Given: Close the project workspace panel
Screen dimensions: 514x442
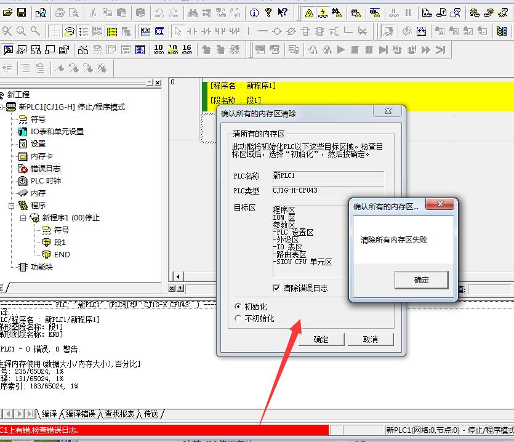Looking at the screenshot, I should tap(158, 82).
